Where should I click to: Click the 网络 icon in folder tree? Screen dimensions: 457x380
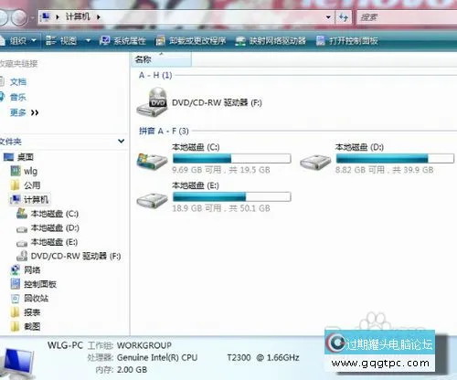coord(16,269)
